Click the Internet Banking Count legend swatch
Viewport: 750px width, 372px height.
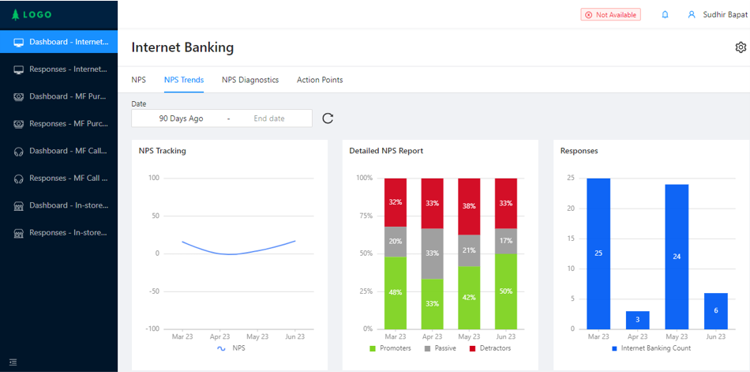coord(615,348)
